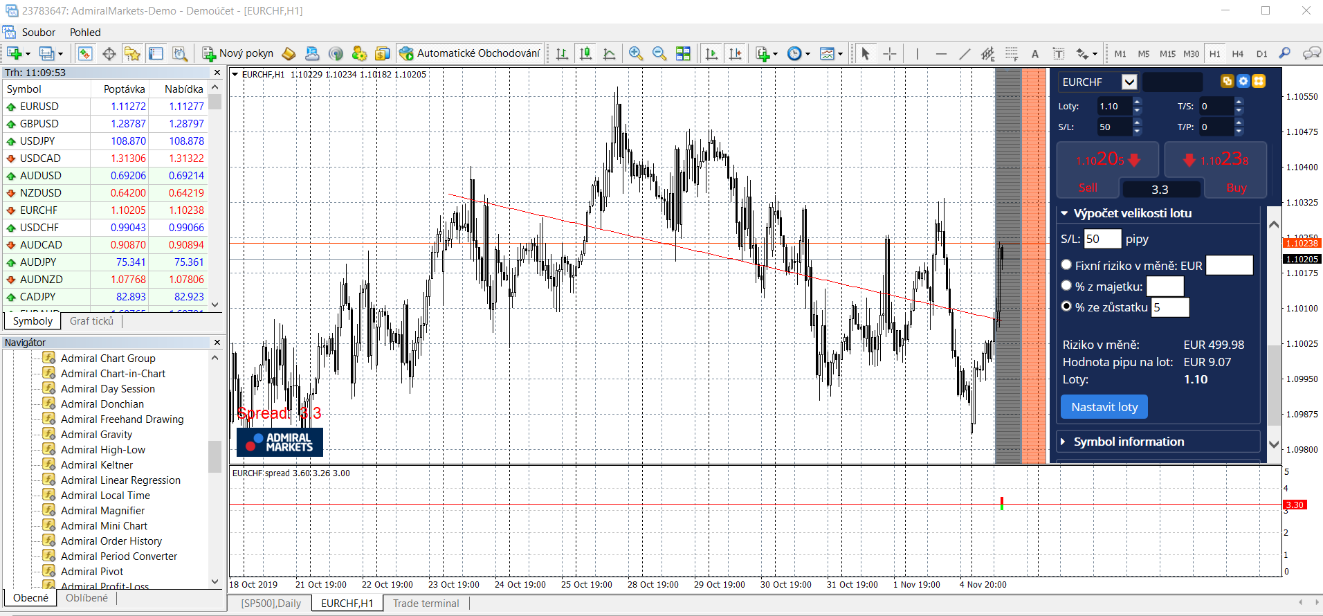Open the Strategy Tester magnifier icon

180,53
